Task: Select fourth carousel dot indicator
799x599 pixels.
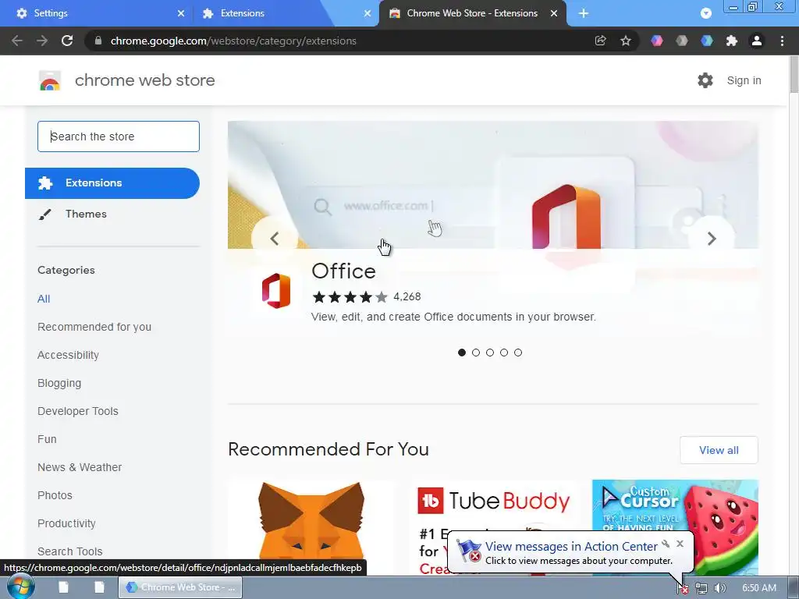Action: (504, 353)
